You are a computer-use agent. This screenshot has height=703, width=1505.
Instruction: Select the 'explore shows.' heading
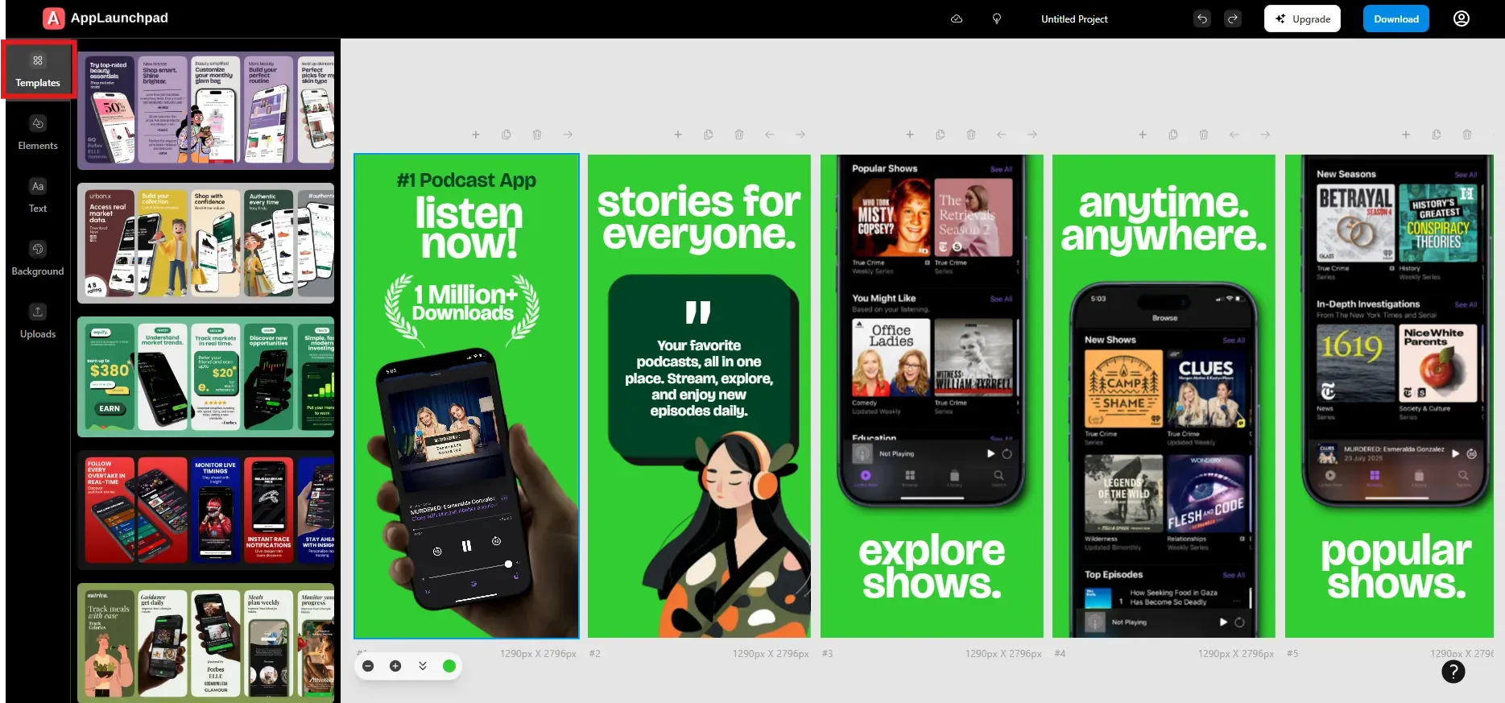pos(932,566)
